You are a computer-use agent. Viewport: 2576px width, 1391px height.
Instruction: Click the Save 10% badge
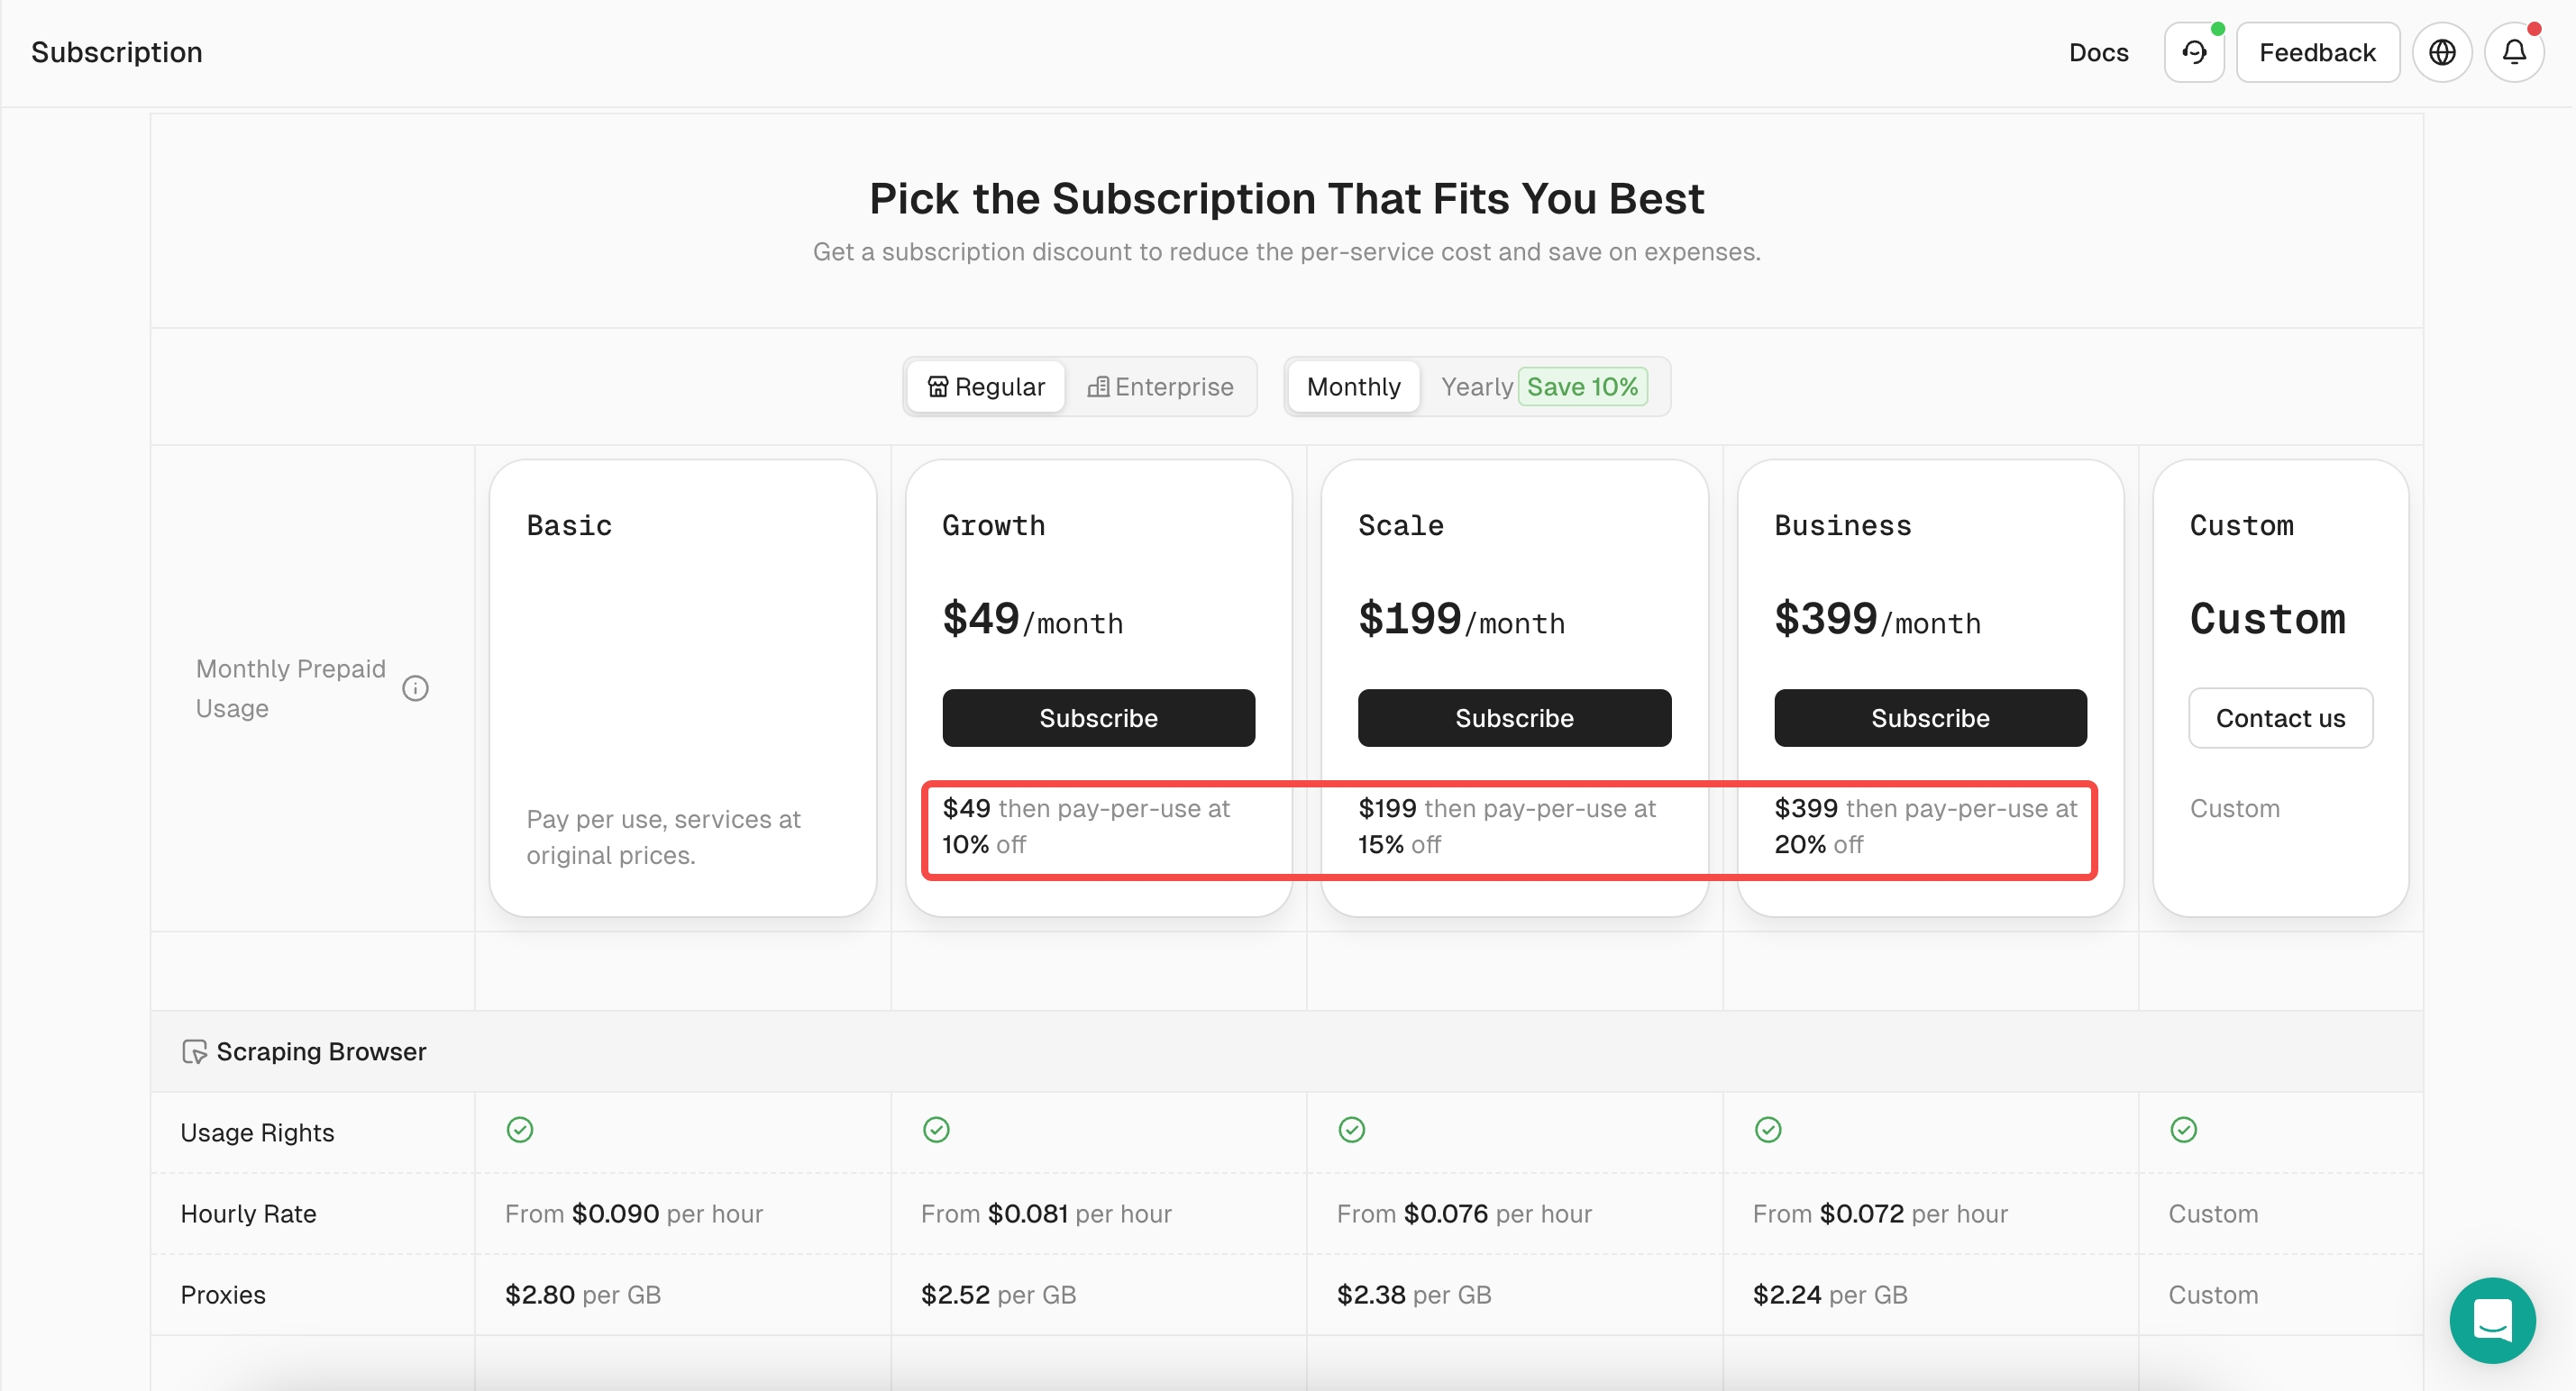[x=1582, y=386]
